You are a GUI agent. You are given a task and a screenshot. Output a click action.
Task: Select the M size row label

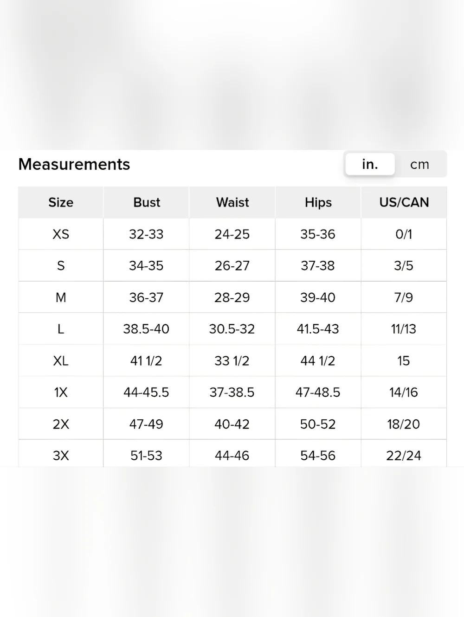pyautogui.click(x=61, y=297)
